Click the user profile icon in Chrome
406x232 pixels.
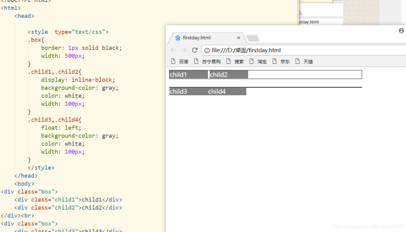[x=401, y=31]
